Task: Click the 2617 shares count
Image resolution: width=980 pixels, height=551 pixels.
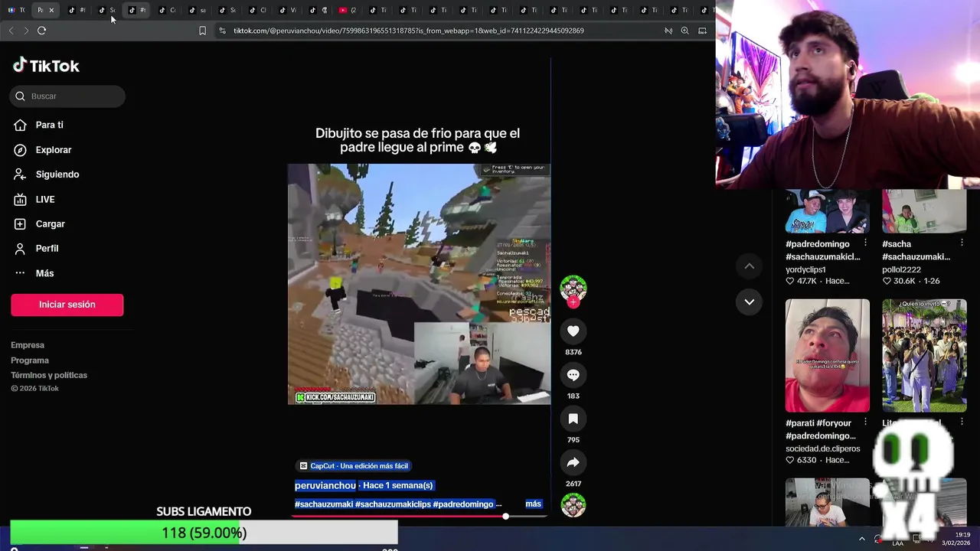Action: click(x=573, y=484)
